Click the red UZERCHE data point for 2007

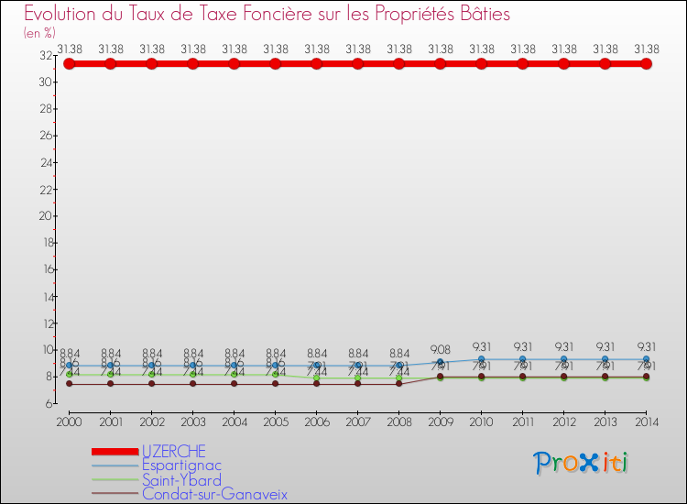[x=358, y=63]
